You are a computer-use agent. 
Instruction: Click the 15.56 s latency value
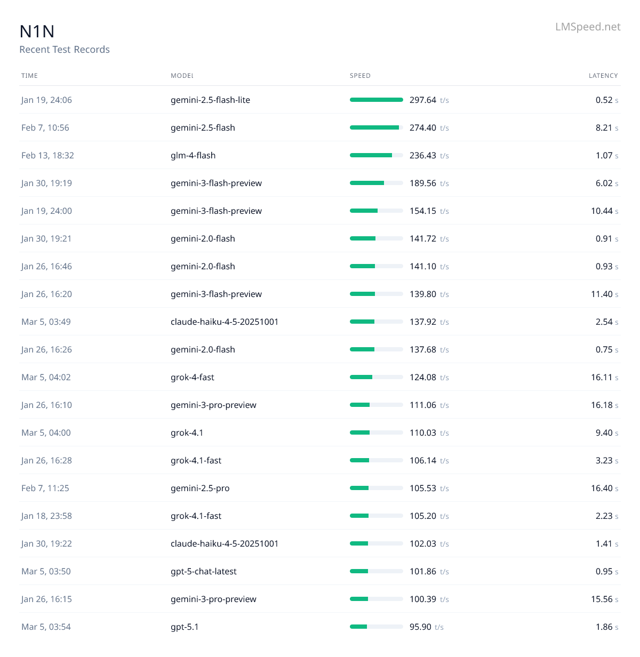pyautogui.click(x=605, y=599)
